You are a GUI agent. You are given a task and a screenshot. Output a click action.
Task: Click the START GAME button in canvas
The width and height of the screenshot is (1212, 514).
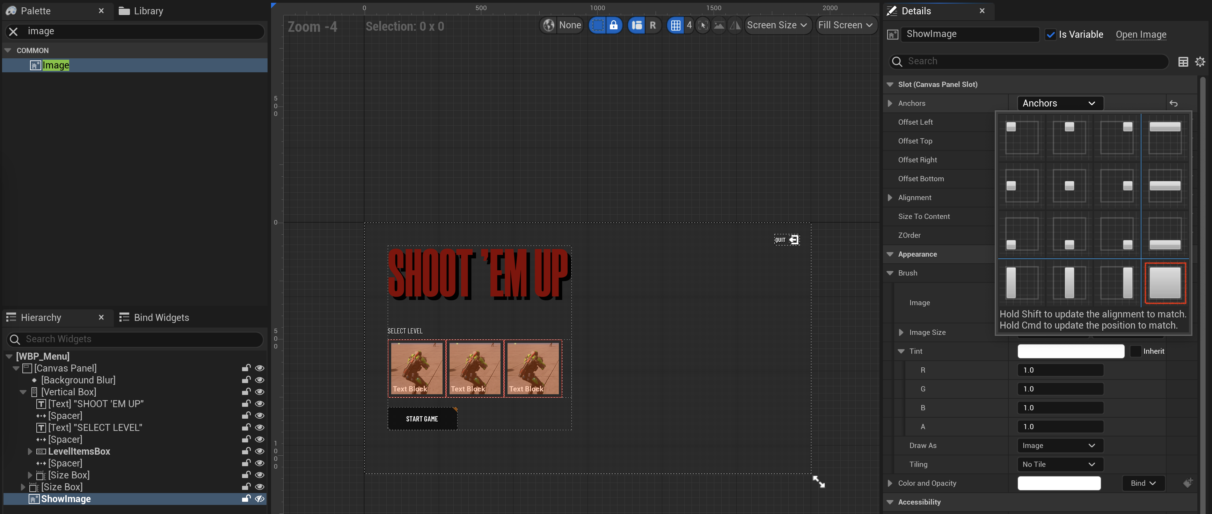pyautogui.click(x=422, y=419)
